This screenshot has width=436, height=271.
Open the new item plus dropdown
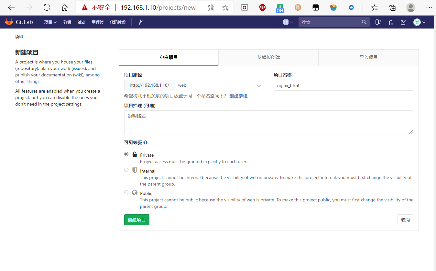(x=288, y=22)
